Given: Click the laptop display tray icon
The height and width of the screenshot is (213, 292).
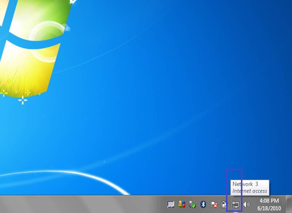Looking at the screenshot, I should [x=171, y=204].
